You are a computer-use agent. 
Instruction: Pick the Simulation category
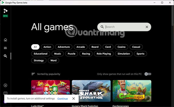pos(124,54)
